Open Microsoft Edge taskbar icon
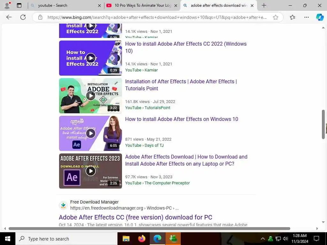 click(157, 239)
